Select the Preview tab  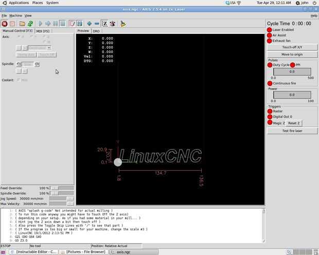point(83,31)
